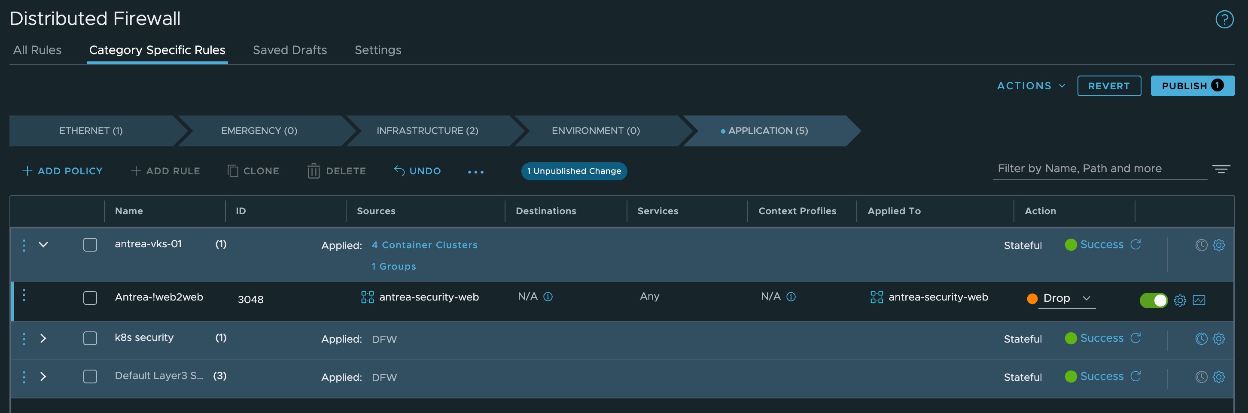The height and width of the screenshot is (413, 1248).
Task: Enable the checkbox for Antrea-!web2web rule
Action: (x=90, y=298)
